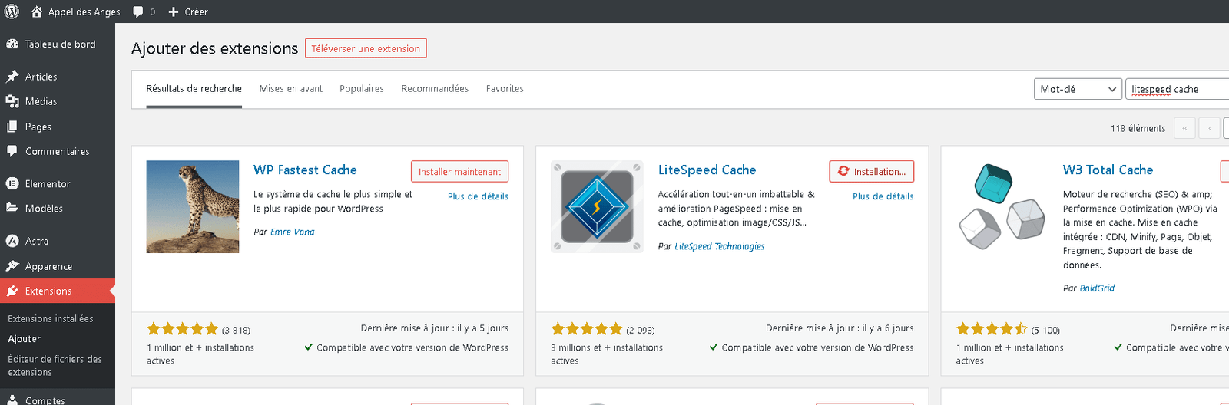Screen dimensions: 1229x405
Task: Click the (2 093) ratings count
Action: (641, 331)
